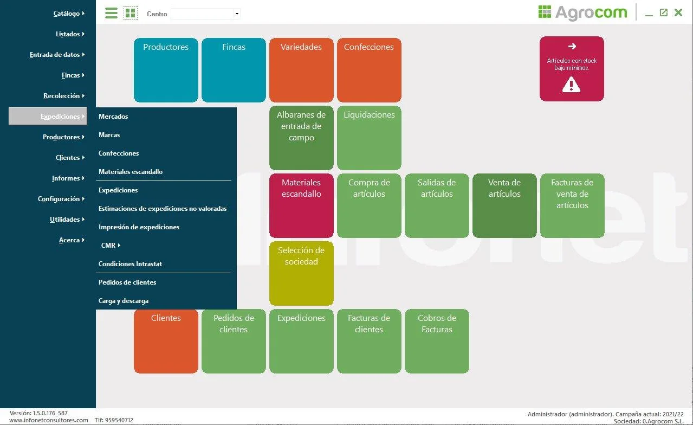Open Albaranes de entrada de campo tile
Screen dimensions: 693x425
(x=301, y=138)
